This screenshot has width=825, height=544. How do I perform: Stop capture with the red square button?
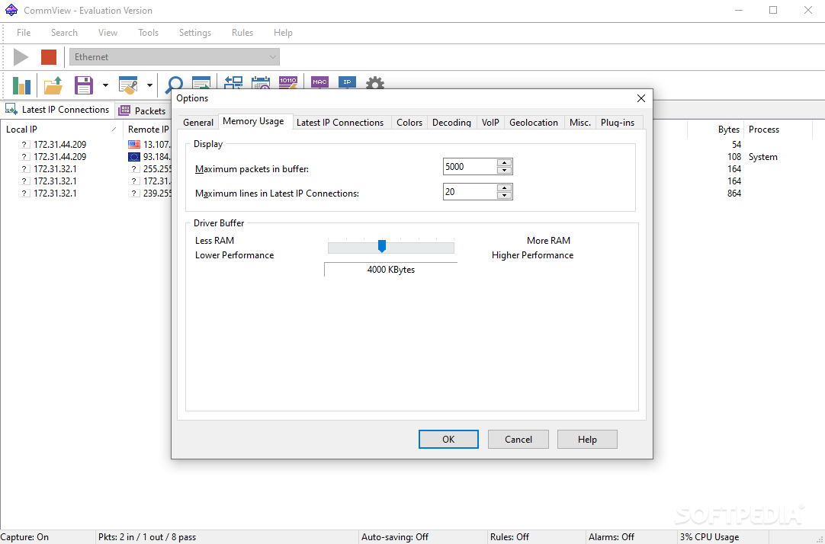tap(49, 57)
